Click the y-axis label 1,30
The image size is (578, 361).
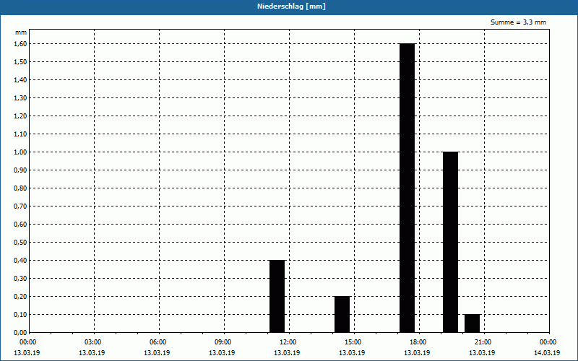coord(20,97)
